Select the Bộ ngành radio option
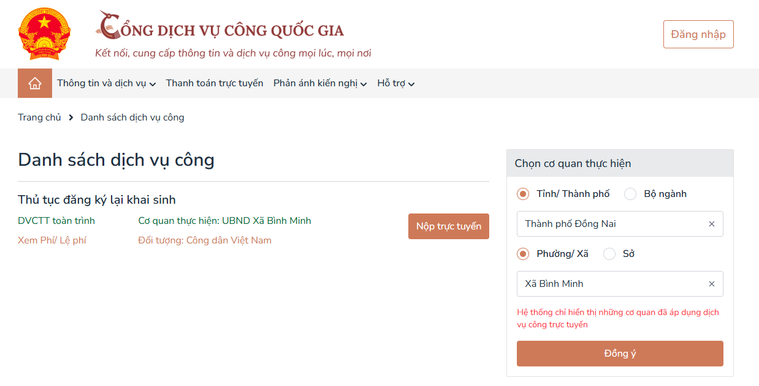 point(630,194)
